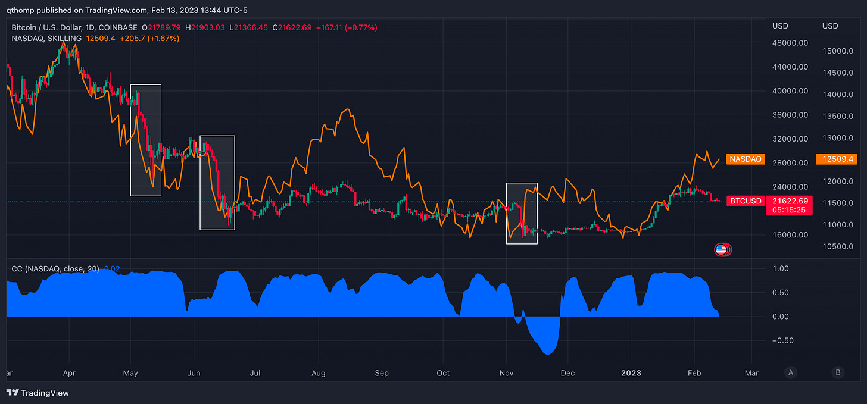This screenshot has height=404, width=867.
Task: Select the NASDAQ, SKILLING legend line
Action: (x=46, y=39)
